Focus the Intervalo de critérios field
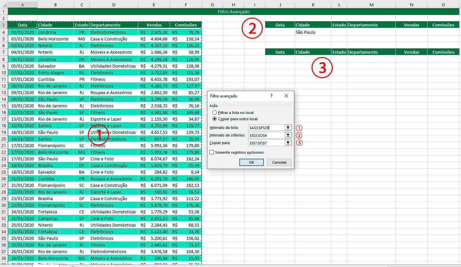This screenshot has width=461, height=267. [266, 135]
